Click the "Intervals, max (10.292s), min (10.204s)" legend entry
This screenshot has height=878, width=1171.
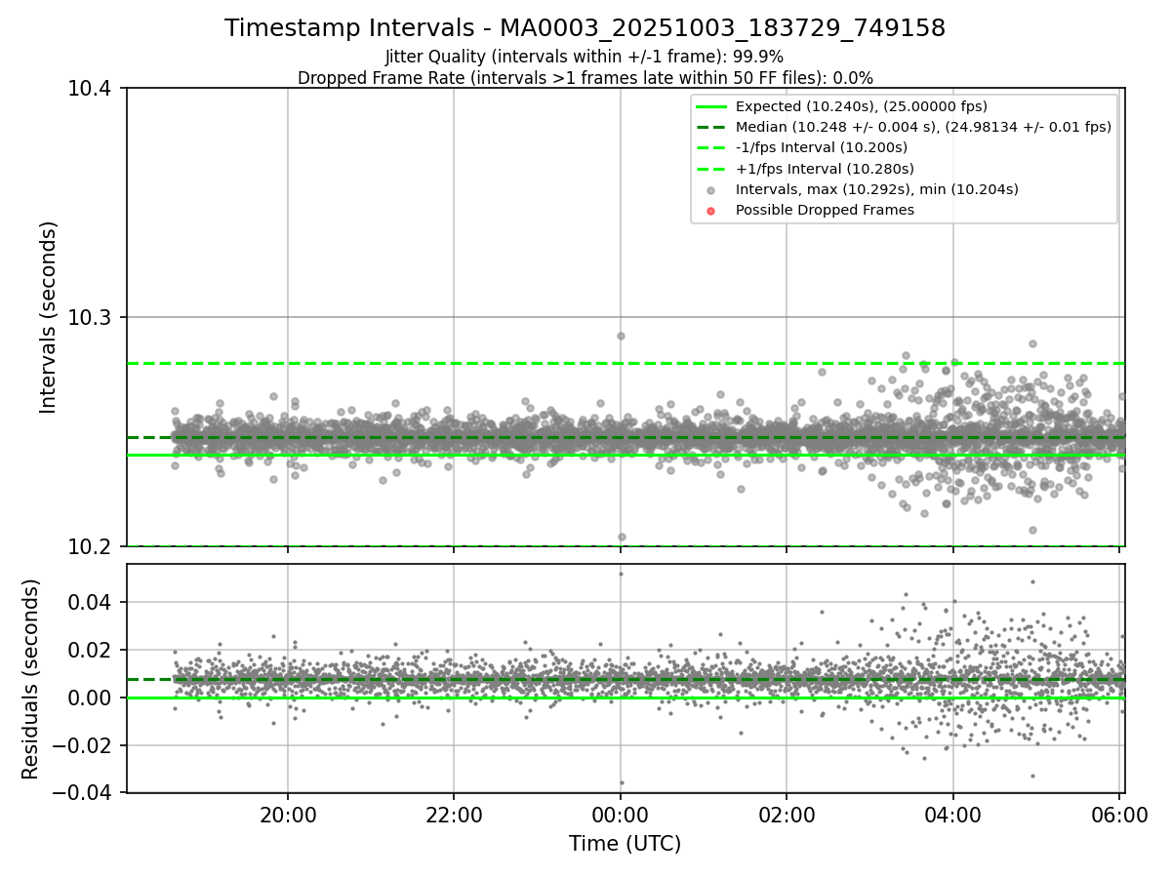coord(877,189)
